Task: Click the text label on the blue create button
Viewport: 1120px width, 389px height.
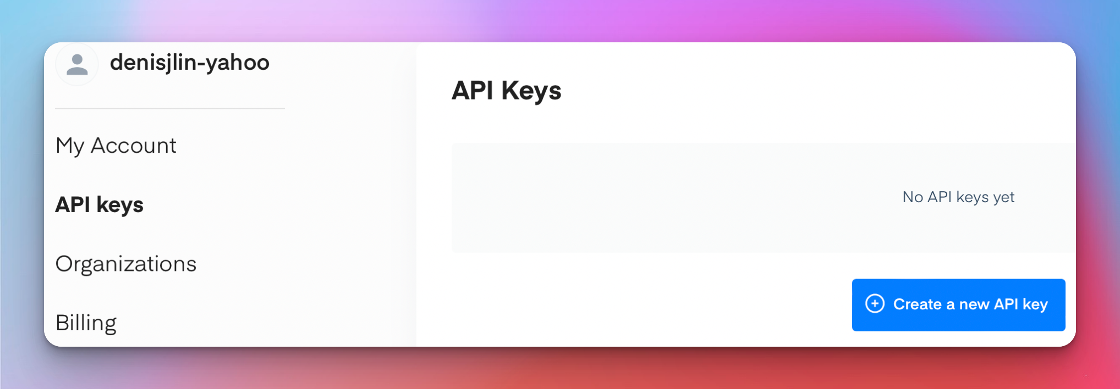Action: (970, 304)
